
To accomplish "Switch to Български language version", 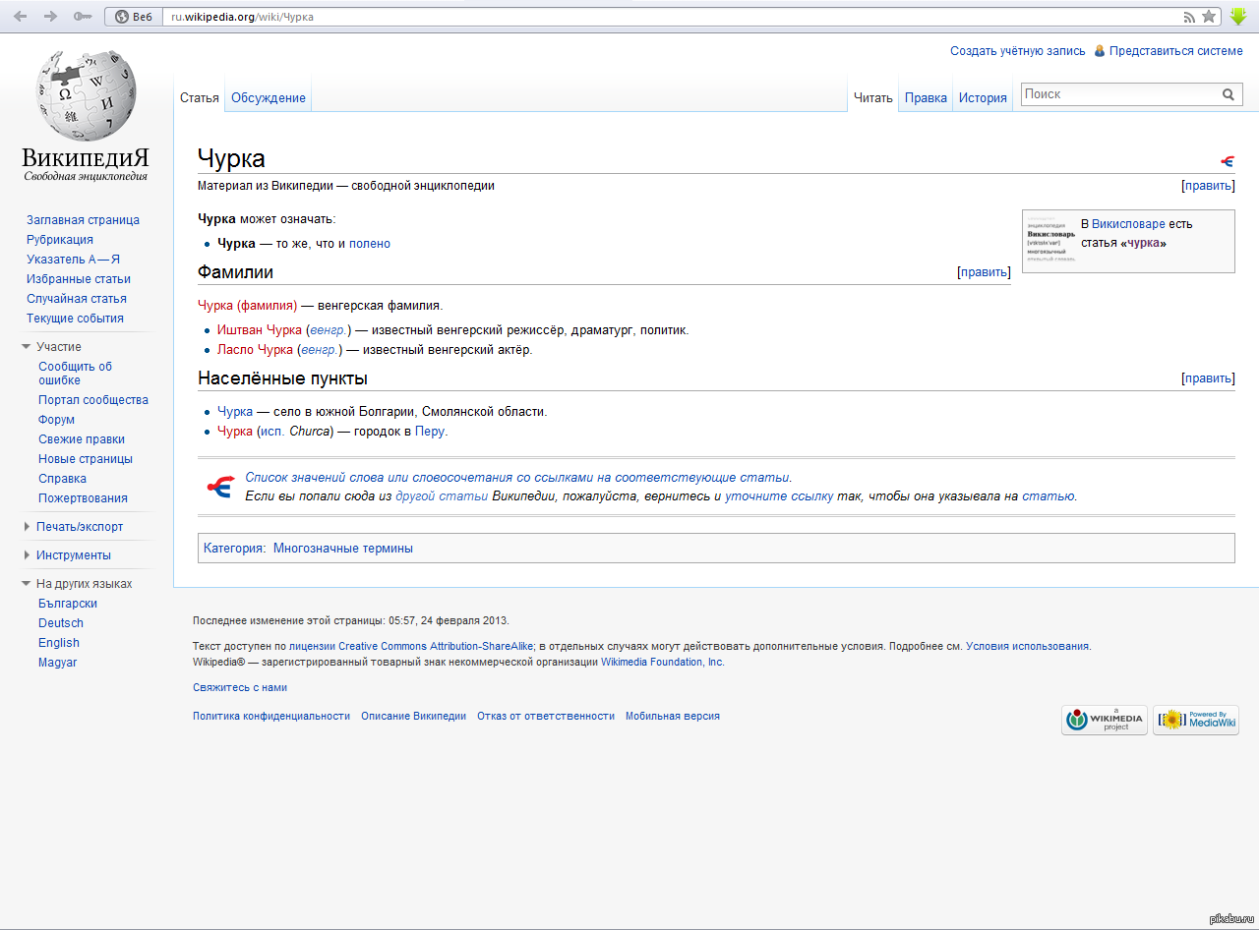I will [68, 604].
